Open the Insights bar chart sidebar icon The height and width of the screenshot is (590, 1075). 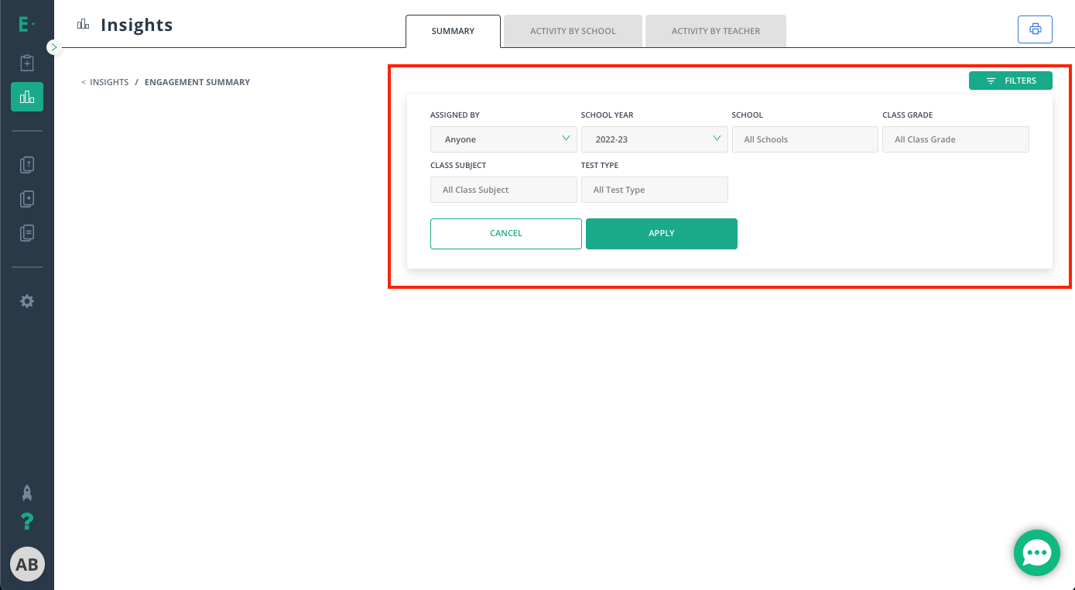click(x=27, y=97)
